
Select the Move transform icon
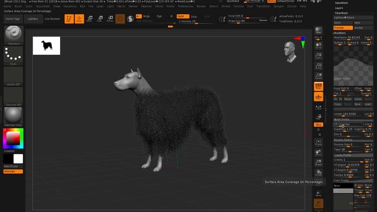[x=90, y=19]
